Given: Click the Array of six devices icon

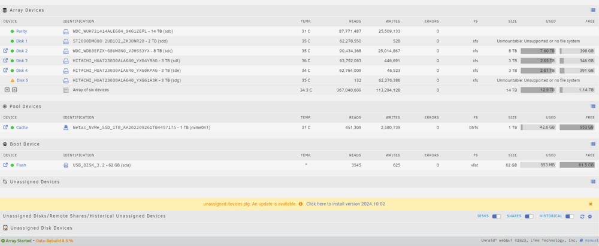Looking at the screenshot, I should tap(66, 90).
